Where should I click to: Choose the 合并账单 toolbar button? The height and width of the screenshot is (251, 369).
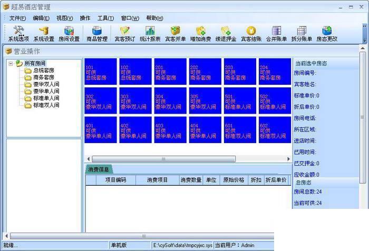[276, 34]
